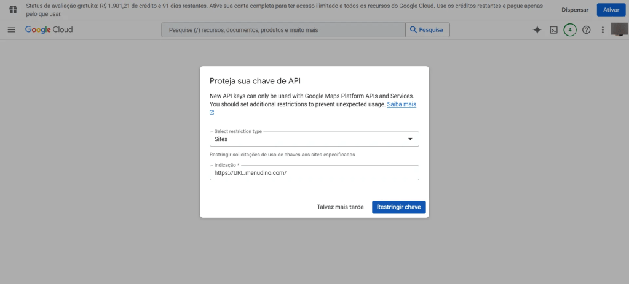Open the Gemini AI sparkle assistant
629x284 pixels.
(537, 30)
